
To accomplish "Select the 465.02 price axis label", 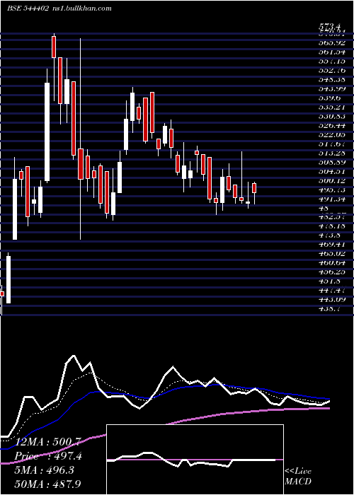I will [x=333, y=254].
